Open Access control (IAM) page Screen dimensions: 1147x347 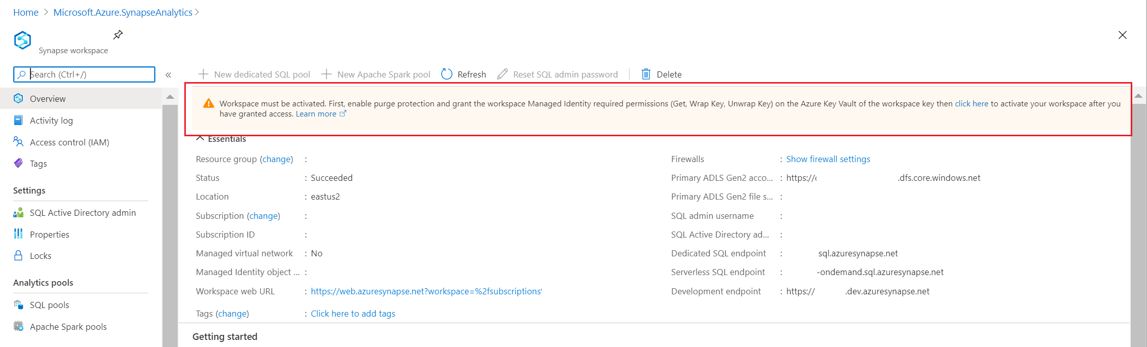(x=69, y=142)
